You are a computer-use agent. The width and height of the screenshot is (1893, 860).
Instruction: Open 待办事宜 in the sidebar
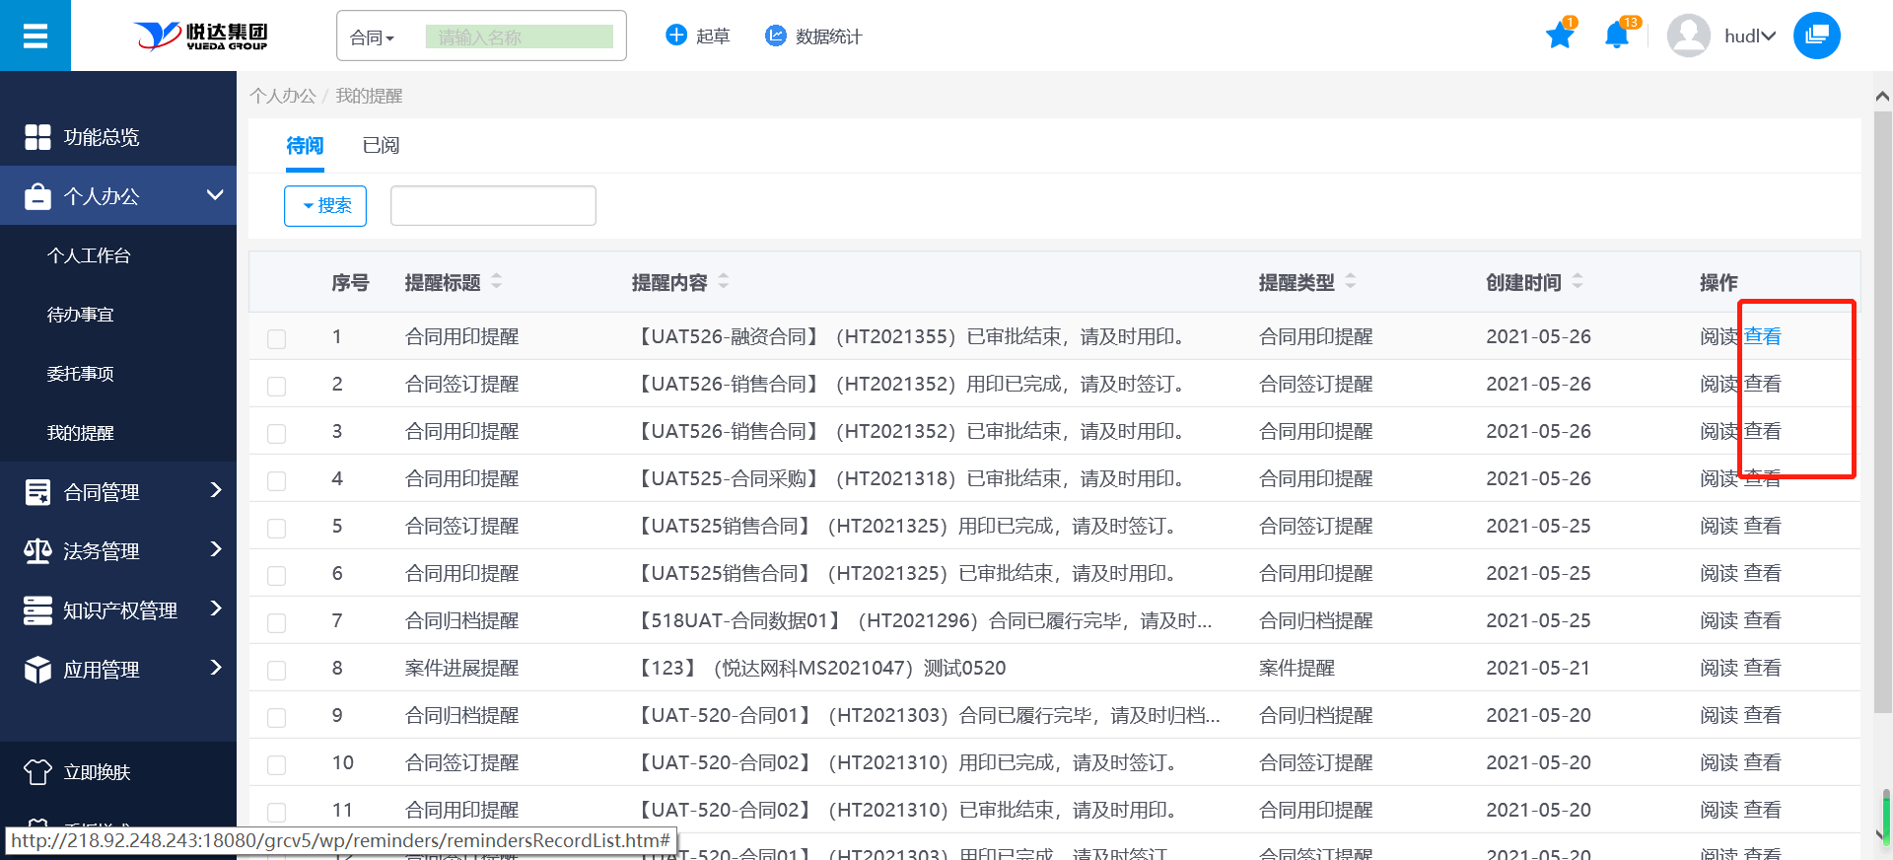81,315
